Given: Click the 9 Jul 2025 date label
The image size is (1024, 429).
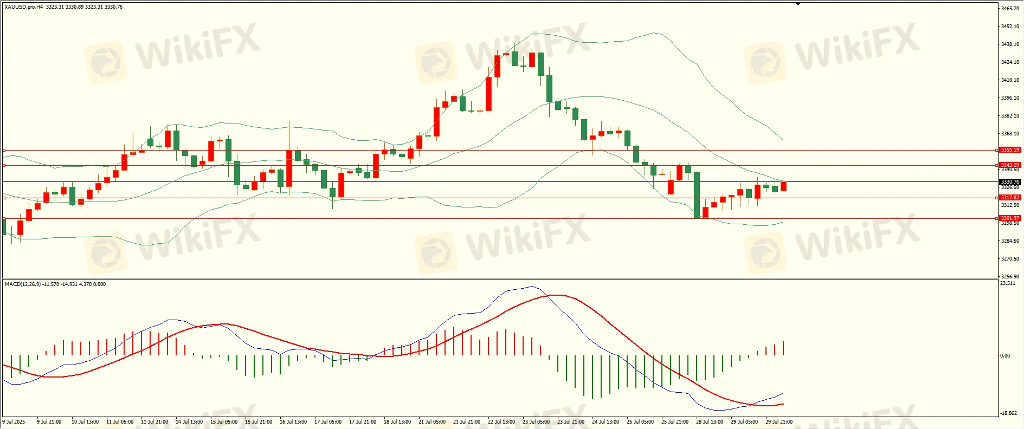Looking at the screenshot, I should coord(14,422).
